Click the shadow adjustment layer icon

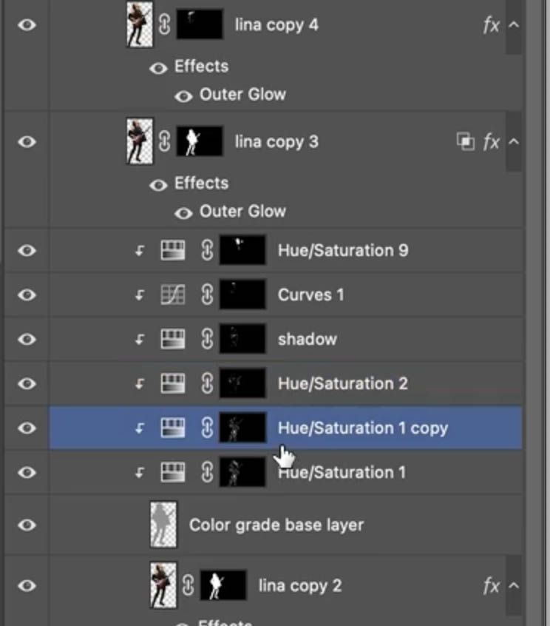(x=172, y=339)
